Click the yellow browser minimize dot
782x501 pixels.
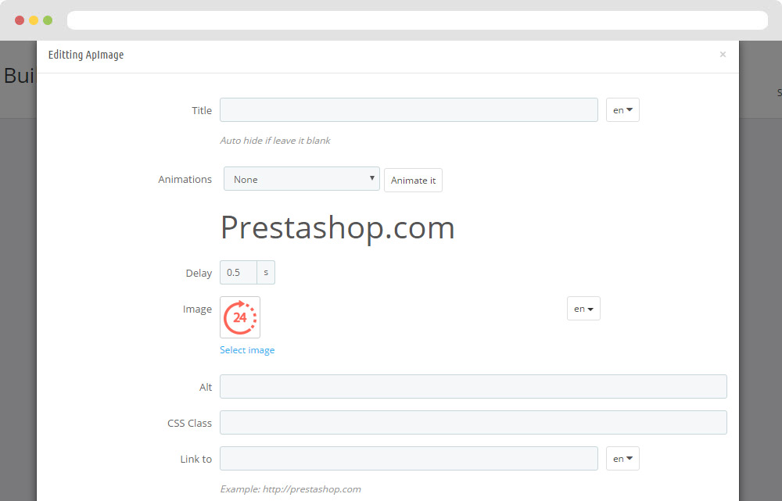pyautogui.click(x=34, y=20)
